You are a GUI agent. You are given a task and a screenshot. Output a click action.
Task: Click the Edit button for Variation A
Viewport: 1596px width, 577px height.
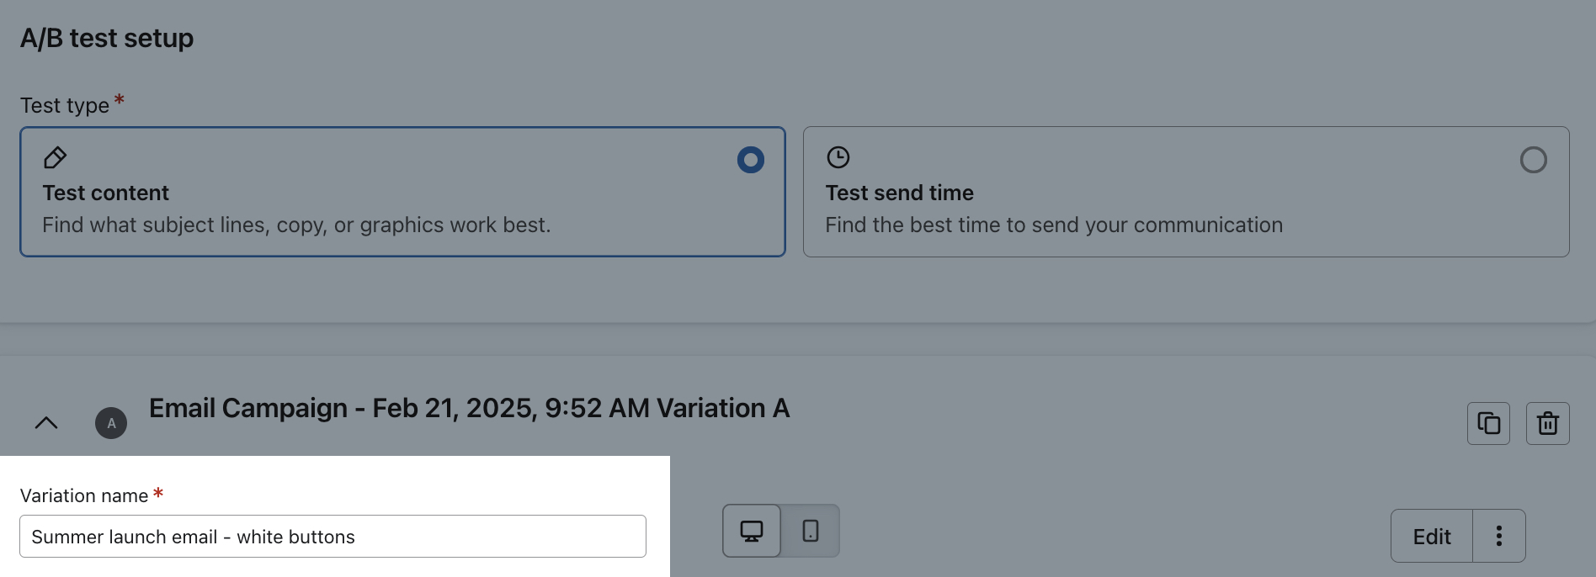pyautogui.click(x=1431, y=536)
